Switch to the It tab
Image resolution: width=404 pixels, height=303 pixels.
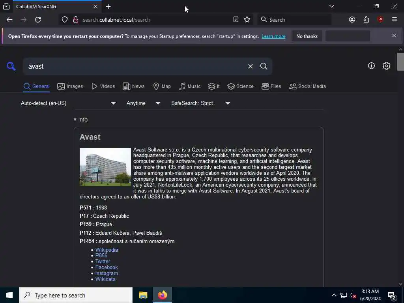214,86
